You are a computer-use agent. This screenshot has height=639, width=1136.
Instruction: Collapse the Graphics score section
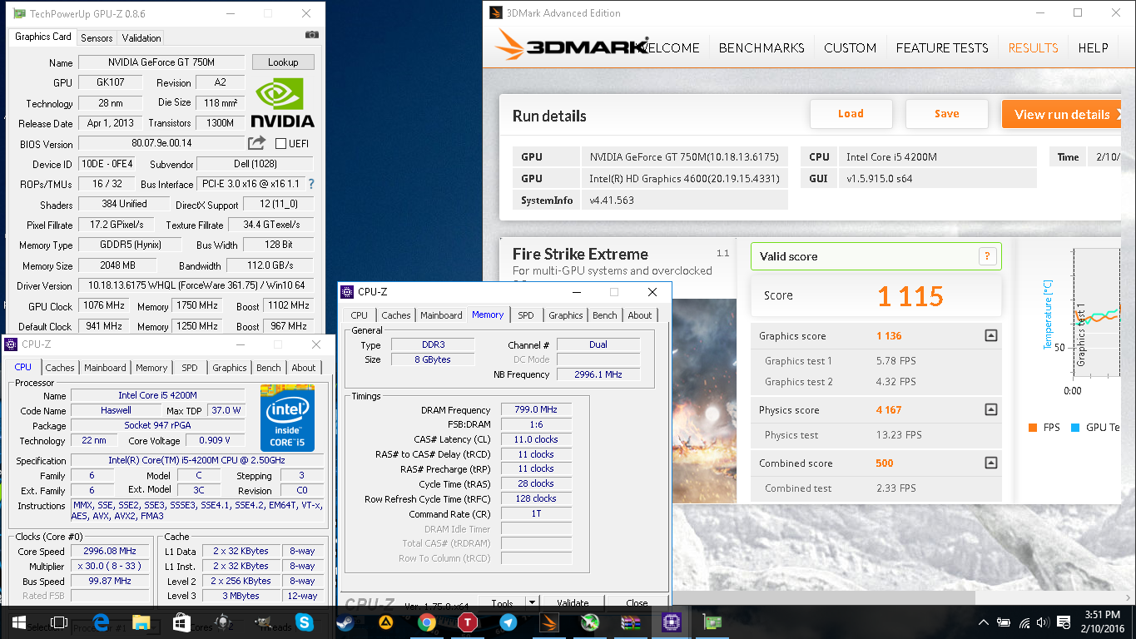990,336
